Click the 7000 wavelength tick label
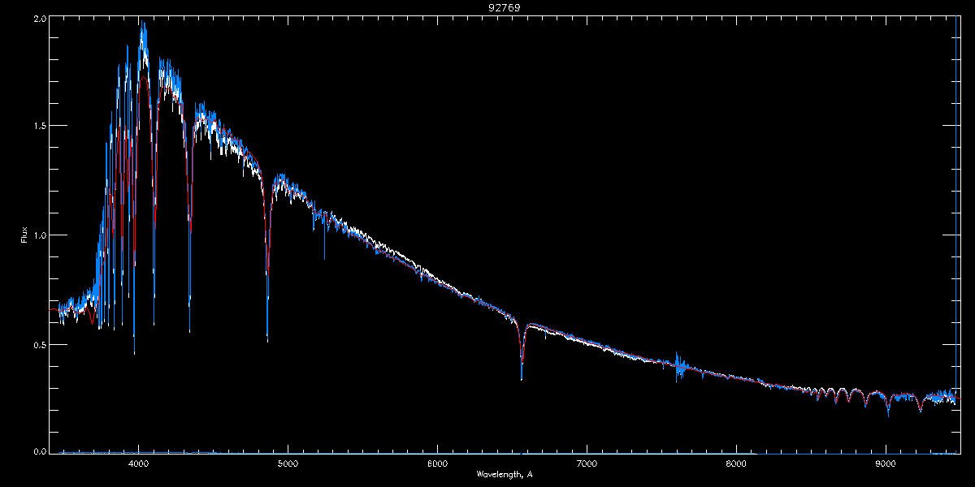 tap(587, 463)
